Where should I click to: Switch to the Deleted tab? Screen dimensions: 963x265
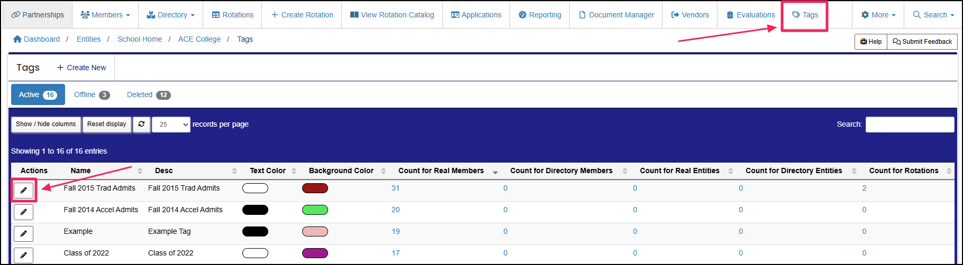[149, 94]
